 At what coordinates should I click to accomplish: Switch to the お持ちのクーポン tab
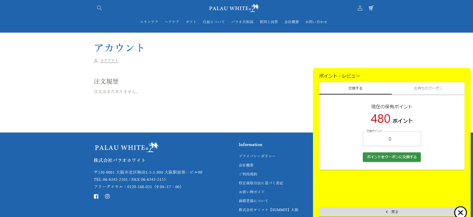point(428,88)
